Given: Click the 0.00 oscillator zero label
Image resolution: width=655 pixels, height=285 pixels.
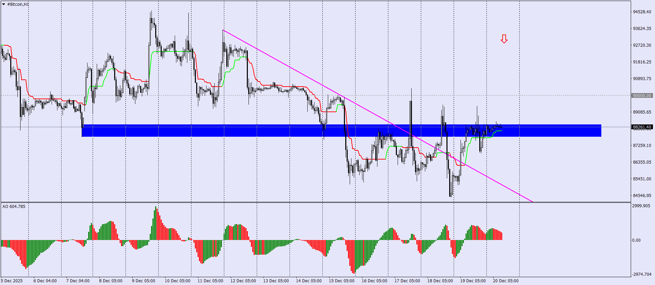Looking at the screenshot, I should pyautogui.click(x=636, y=240).
